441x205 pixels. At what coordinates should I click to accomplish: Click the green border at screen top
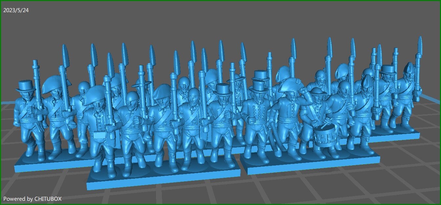(220, 1)
